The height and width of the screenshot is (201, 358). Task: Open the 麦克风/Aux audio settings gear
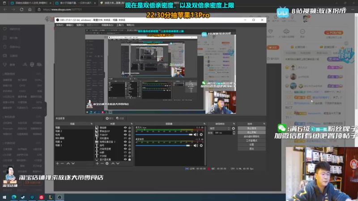coord(201,134)
